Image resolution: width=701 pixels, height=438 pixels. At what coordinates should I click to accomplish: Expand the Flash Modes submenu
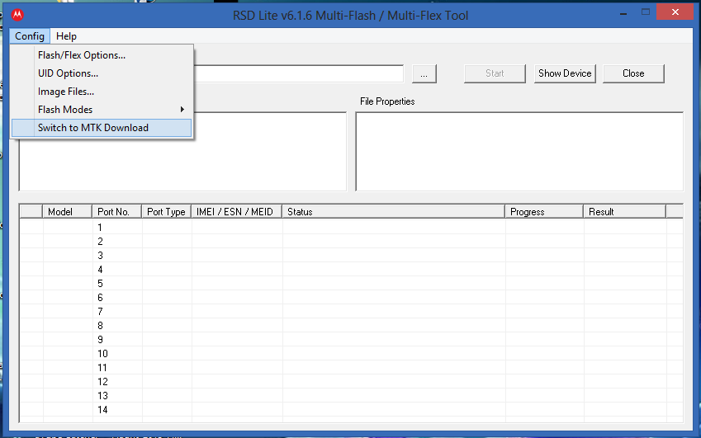(102, 110)
